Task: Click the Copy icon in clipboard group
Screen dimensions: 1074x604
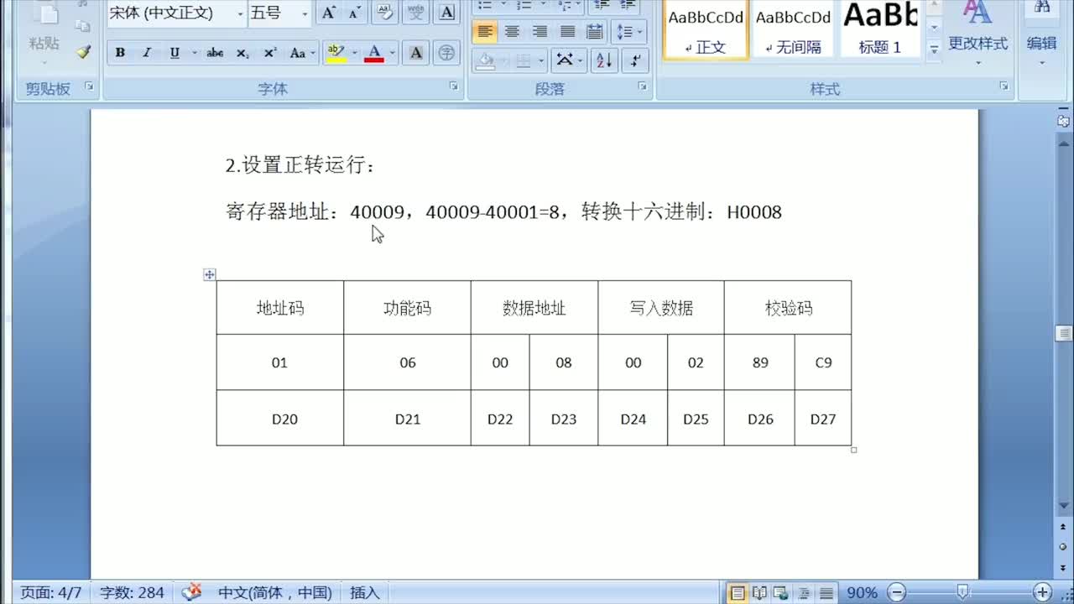Action: (x=83, y=25)
